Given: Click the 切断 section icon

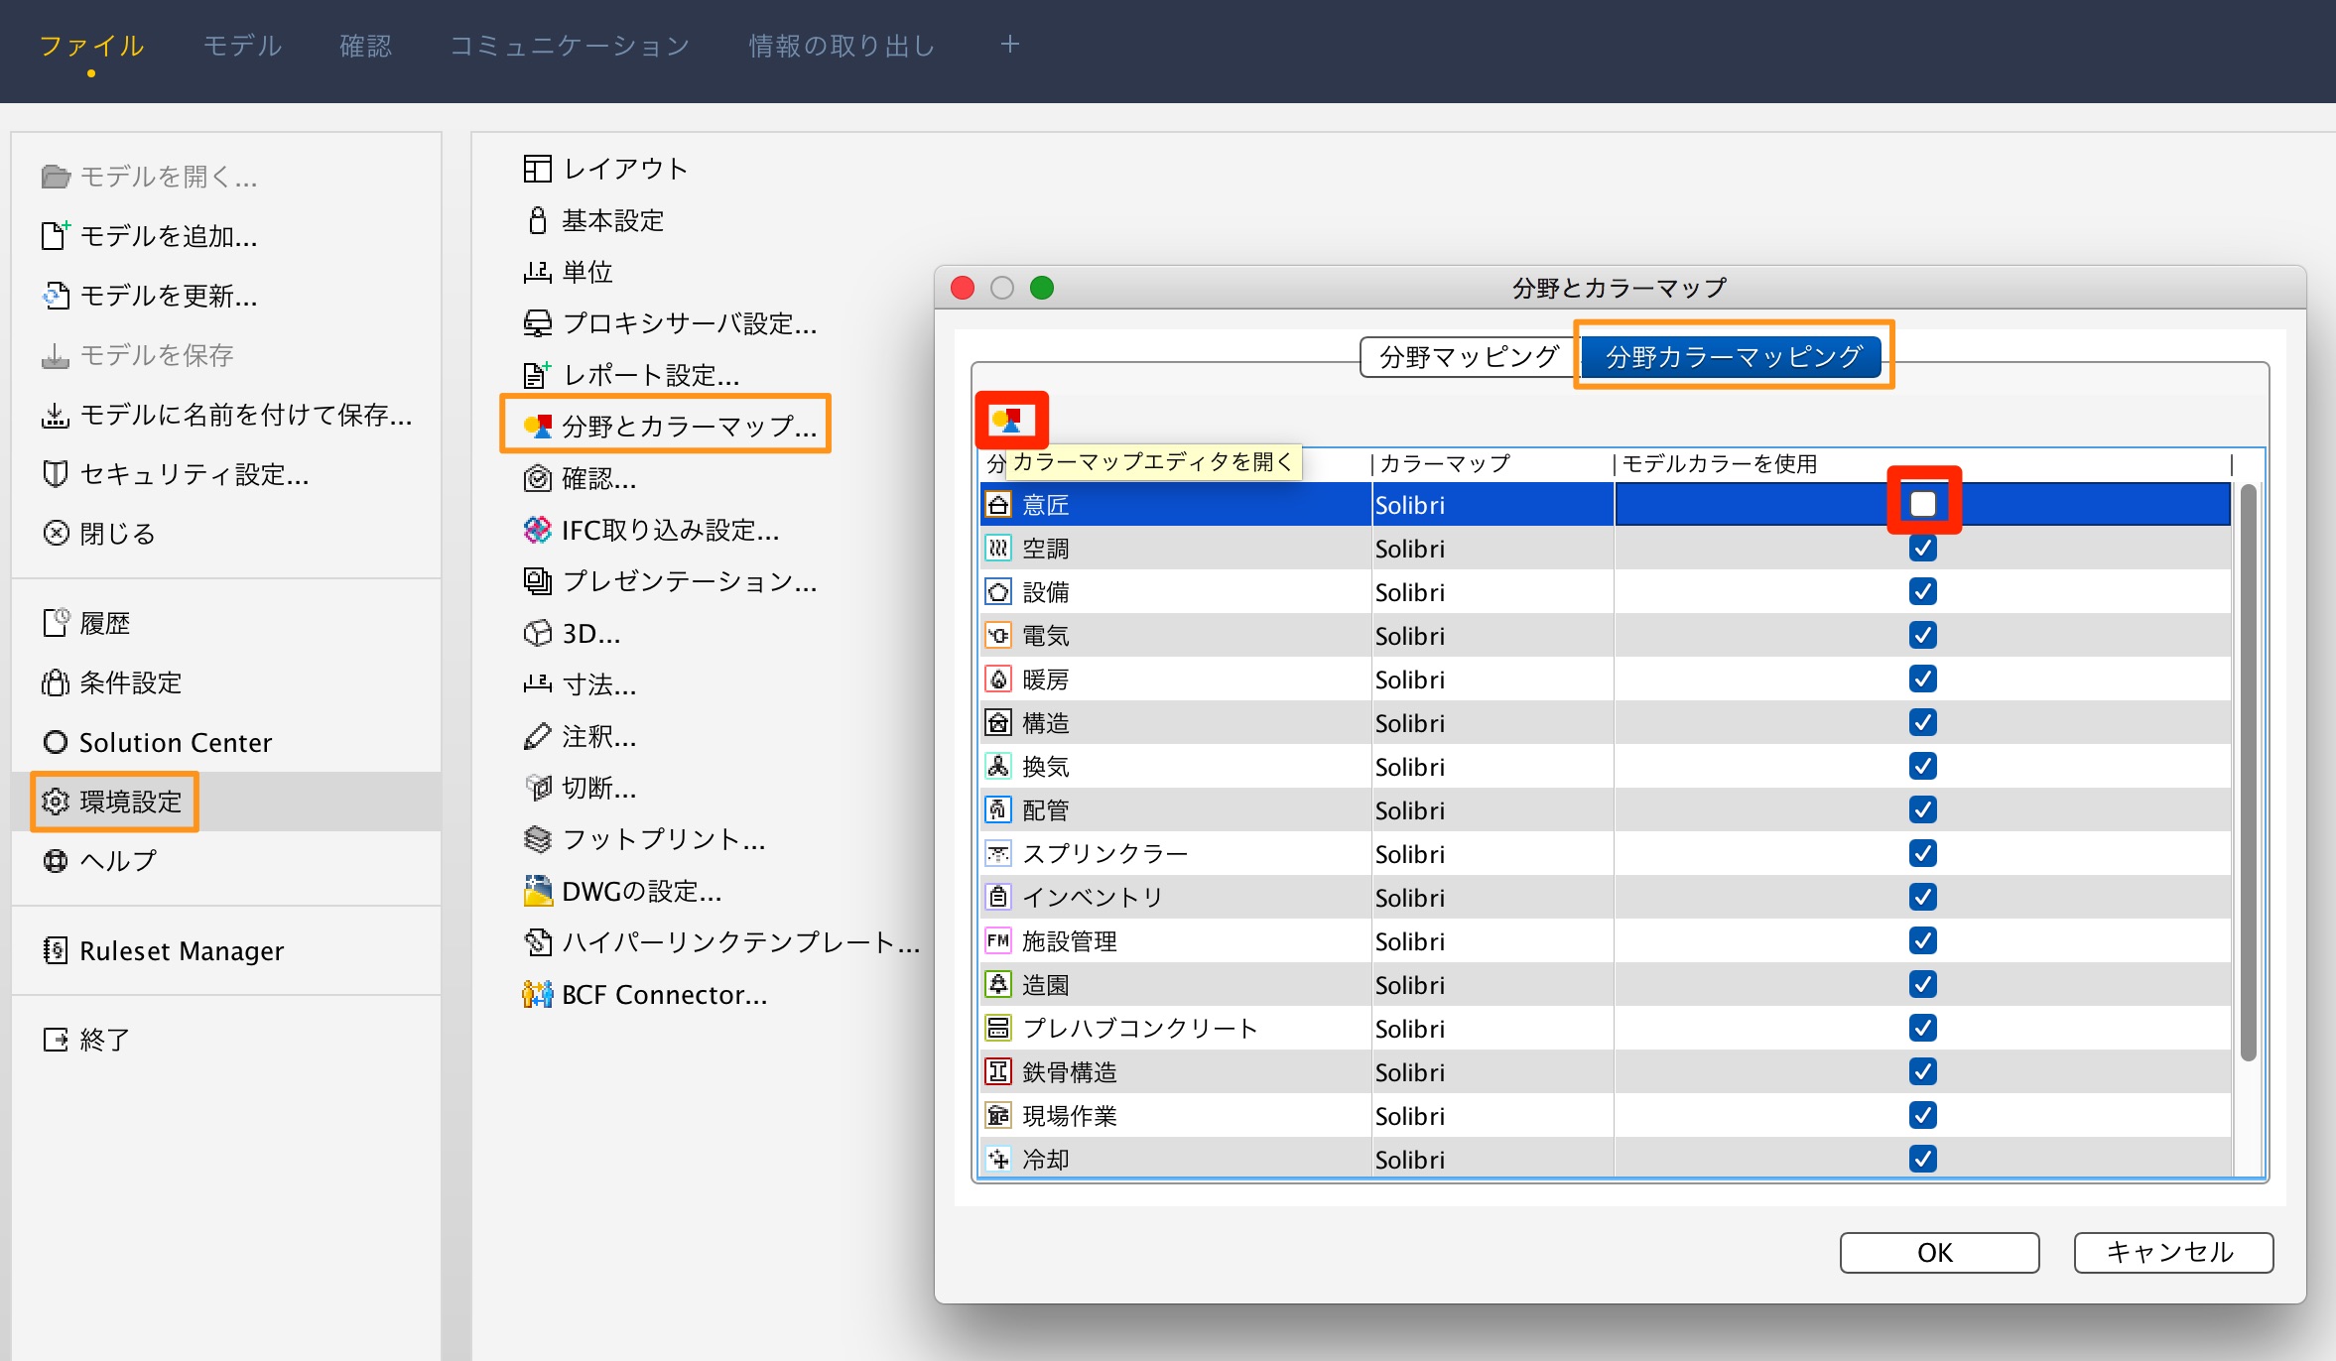Looking at the screenshot, I should (537, 788).
